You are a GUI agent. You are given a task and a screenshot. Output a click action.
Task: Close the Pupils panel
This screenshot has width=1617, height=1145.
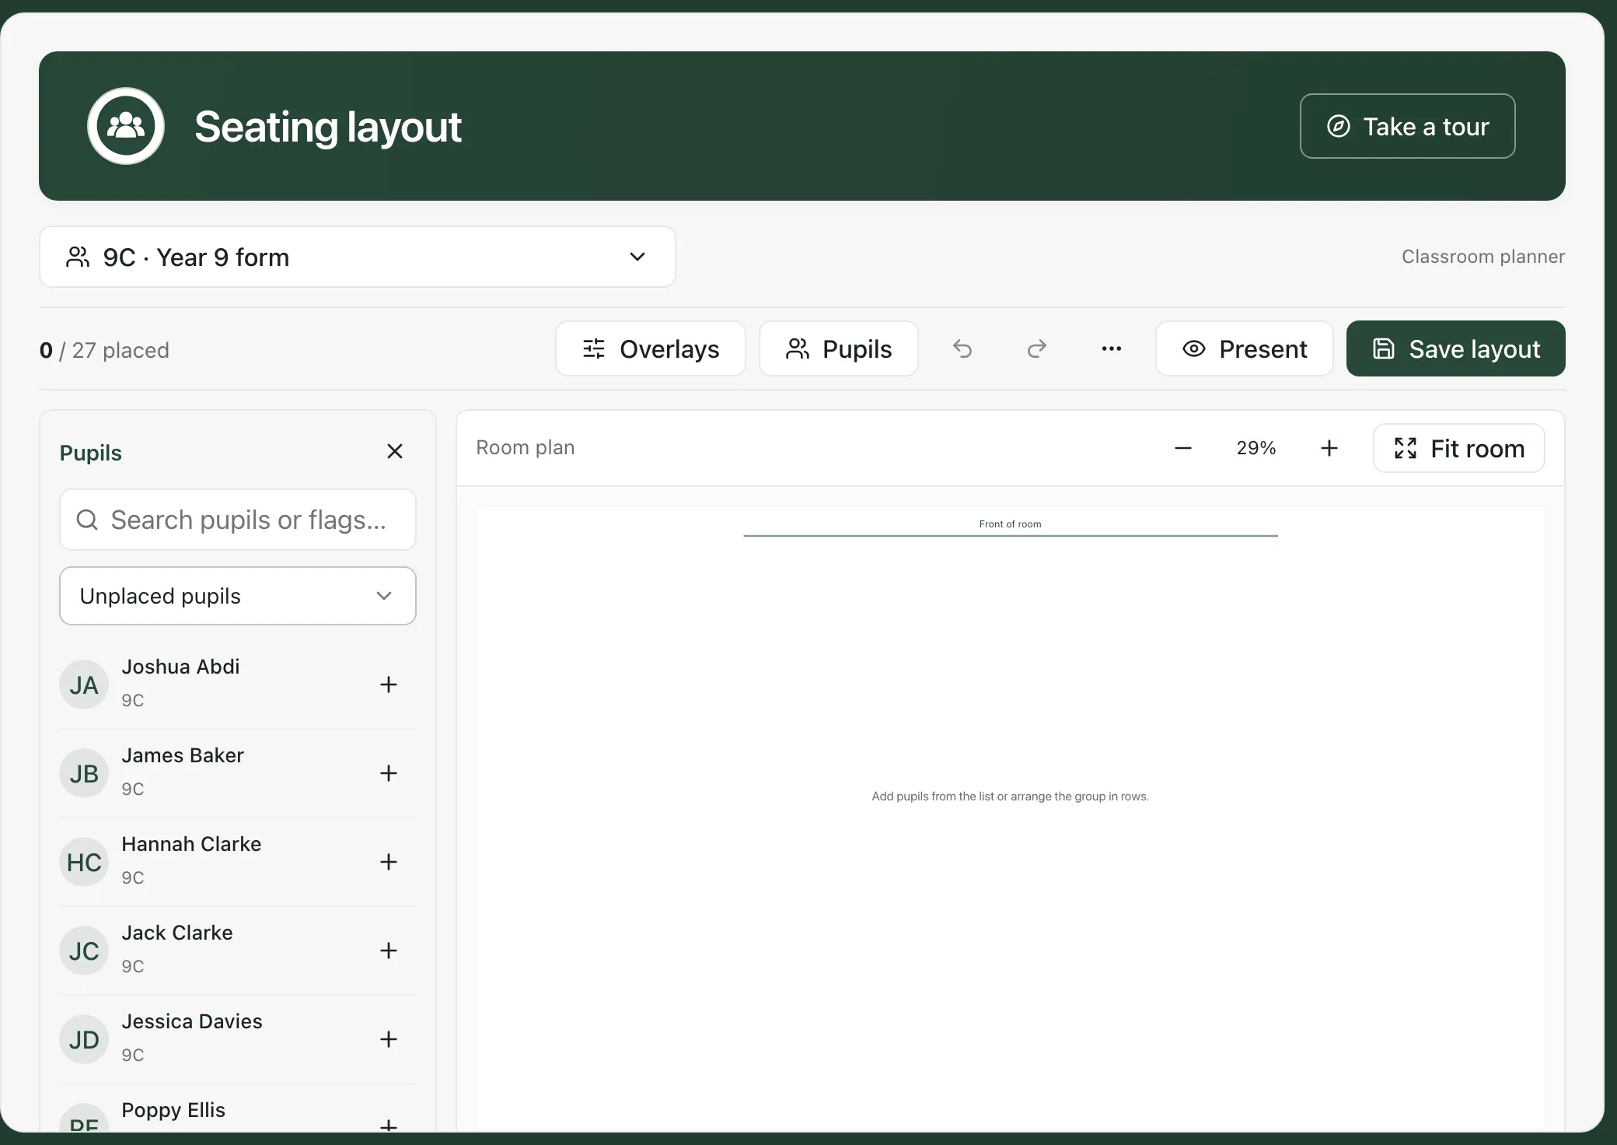point(395,451)
